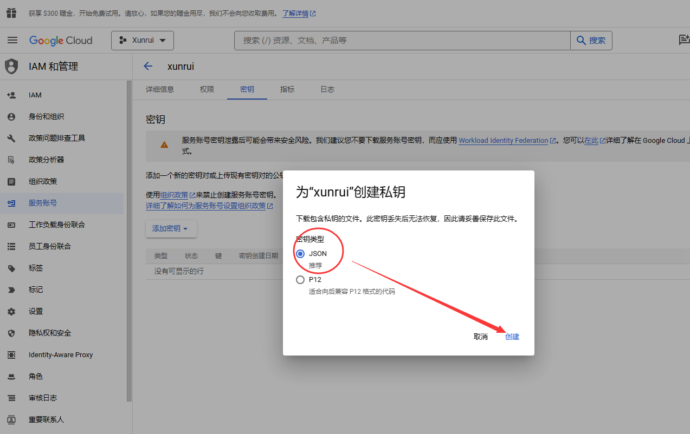Click the 服务账号 sidebar icon

click(x=11, y=203)
